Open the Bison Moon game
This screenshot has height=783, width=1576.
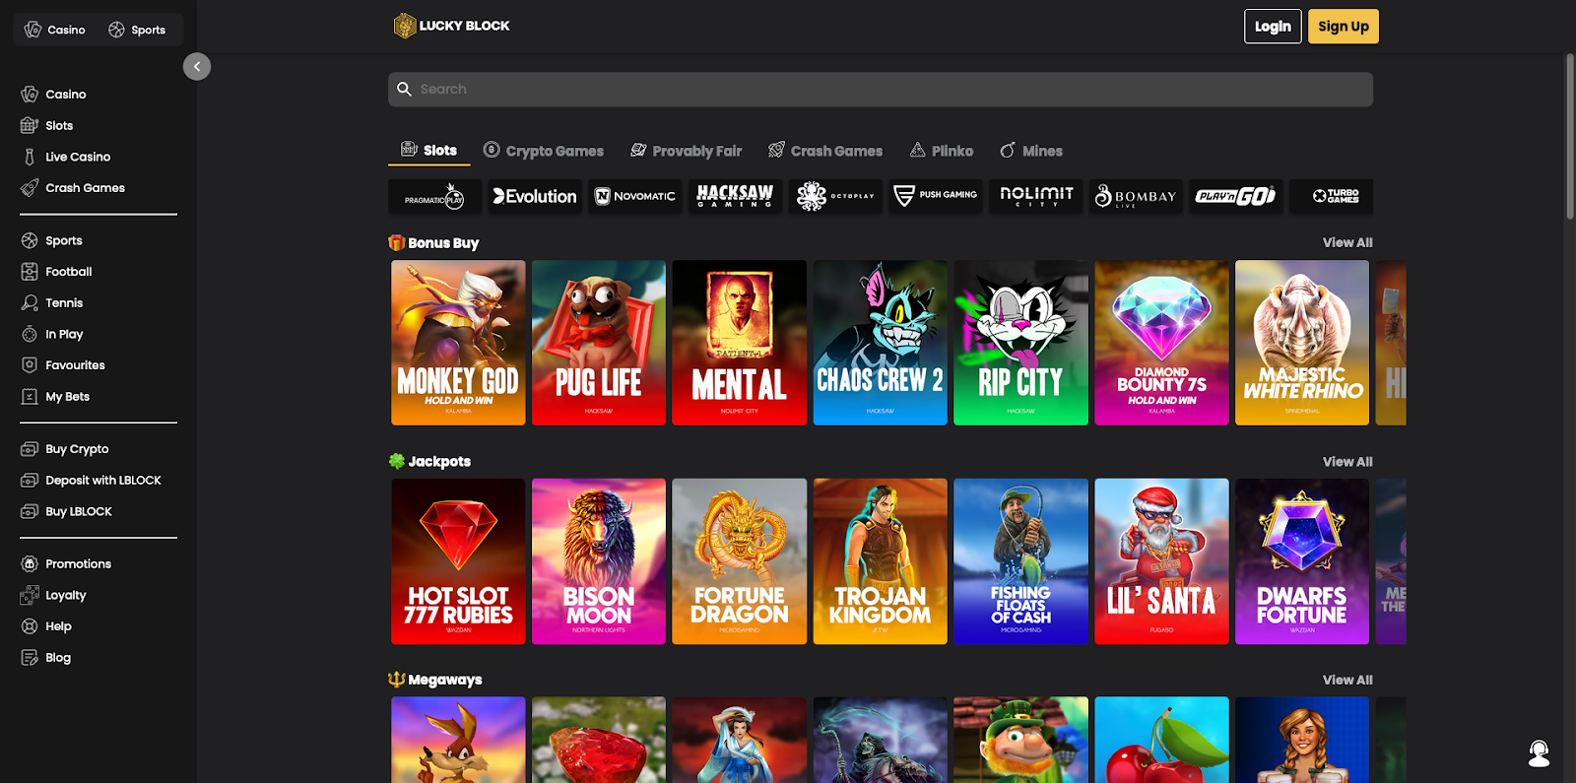pyautogui.click(x=599, y=561)
